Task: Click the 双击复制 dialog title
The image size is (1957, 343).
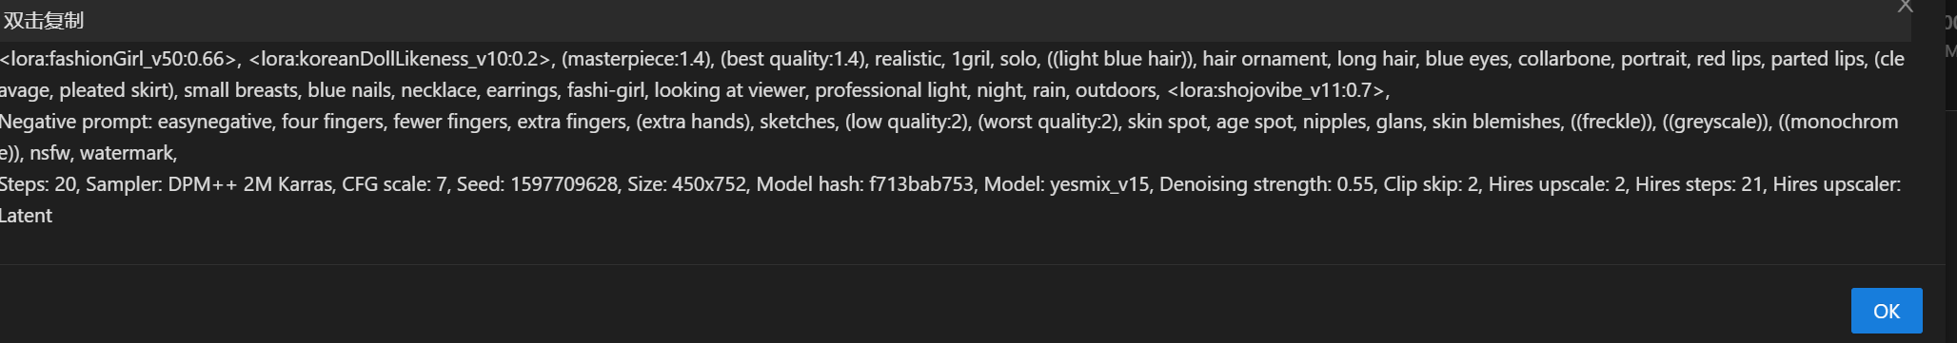Action: tap(44, 20)
